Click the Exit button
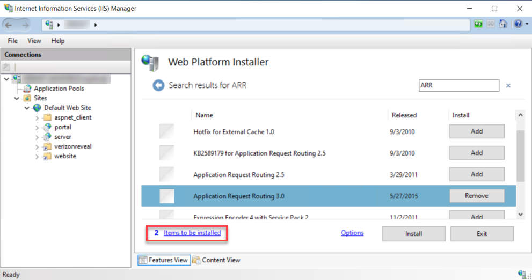532x280 pixels. click(x=482, y=234)
